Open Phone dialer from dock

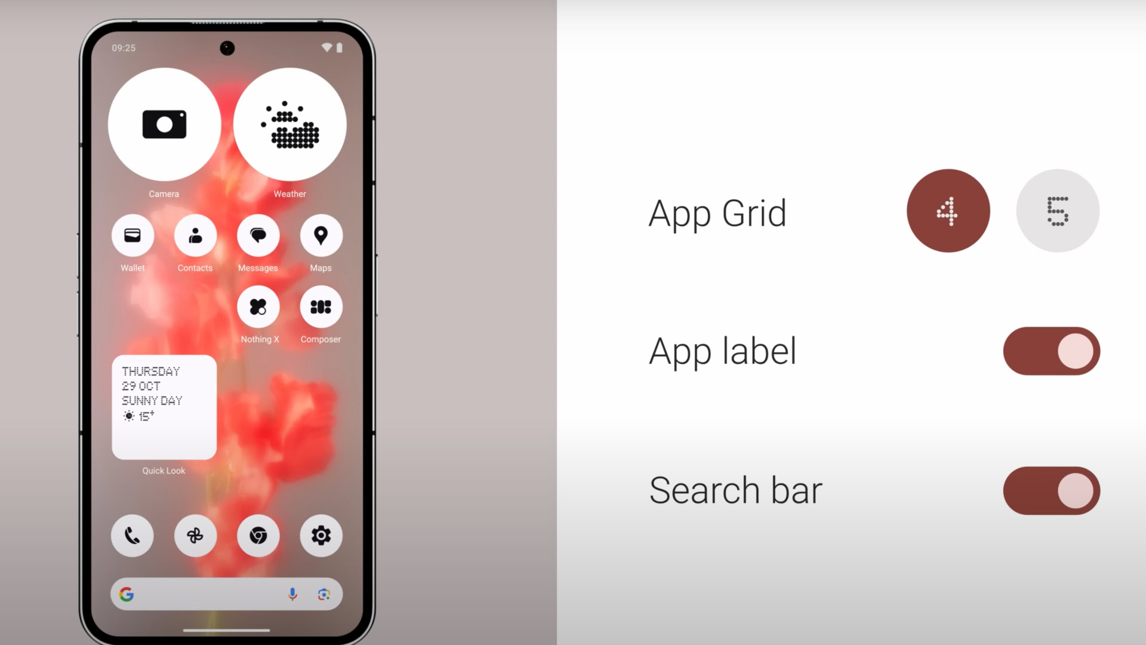coord(133,536)
